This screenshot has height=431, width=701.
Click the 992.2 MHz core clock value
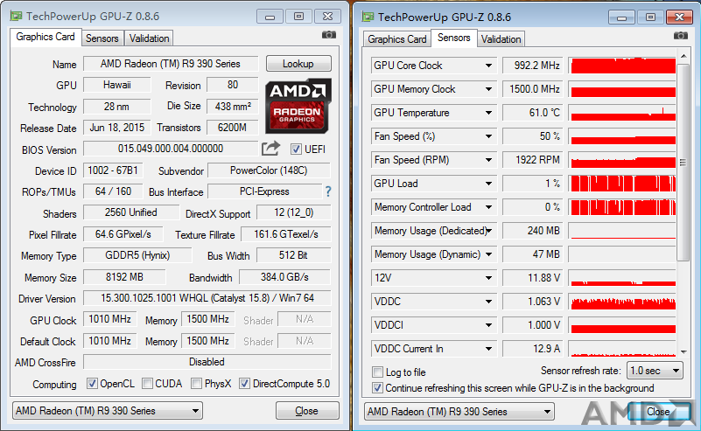(x=532, y=66)
